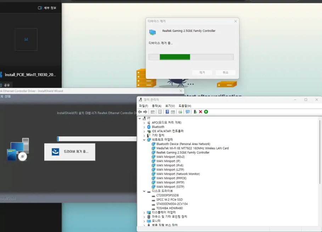The width and height of the screenshot is (322, 232).
Task: Click mouse icon beside 마우스 및 기타 포인팅 장치
Action: point(149,217)
